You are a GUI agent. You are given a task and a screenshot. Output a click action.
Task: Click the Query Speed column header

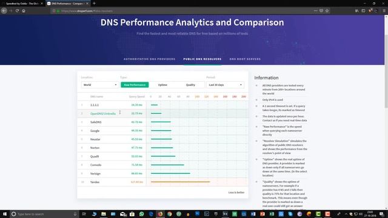[136, 97]
